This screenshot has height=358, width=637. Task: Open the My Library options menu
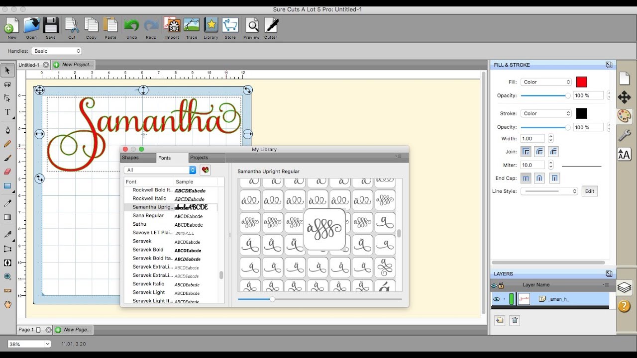(398, 157)
